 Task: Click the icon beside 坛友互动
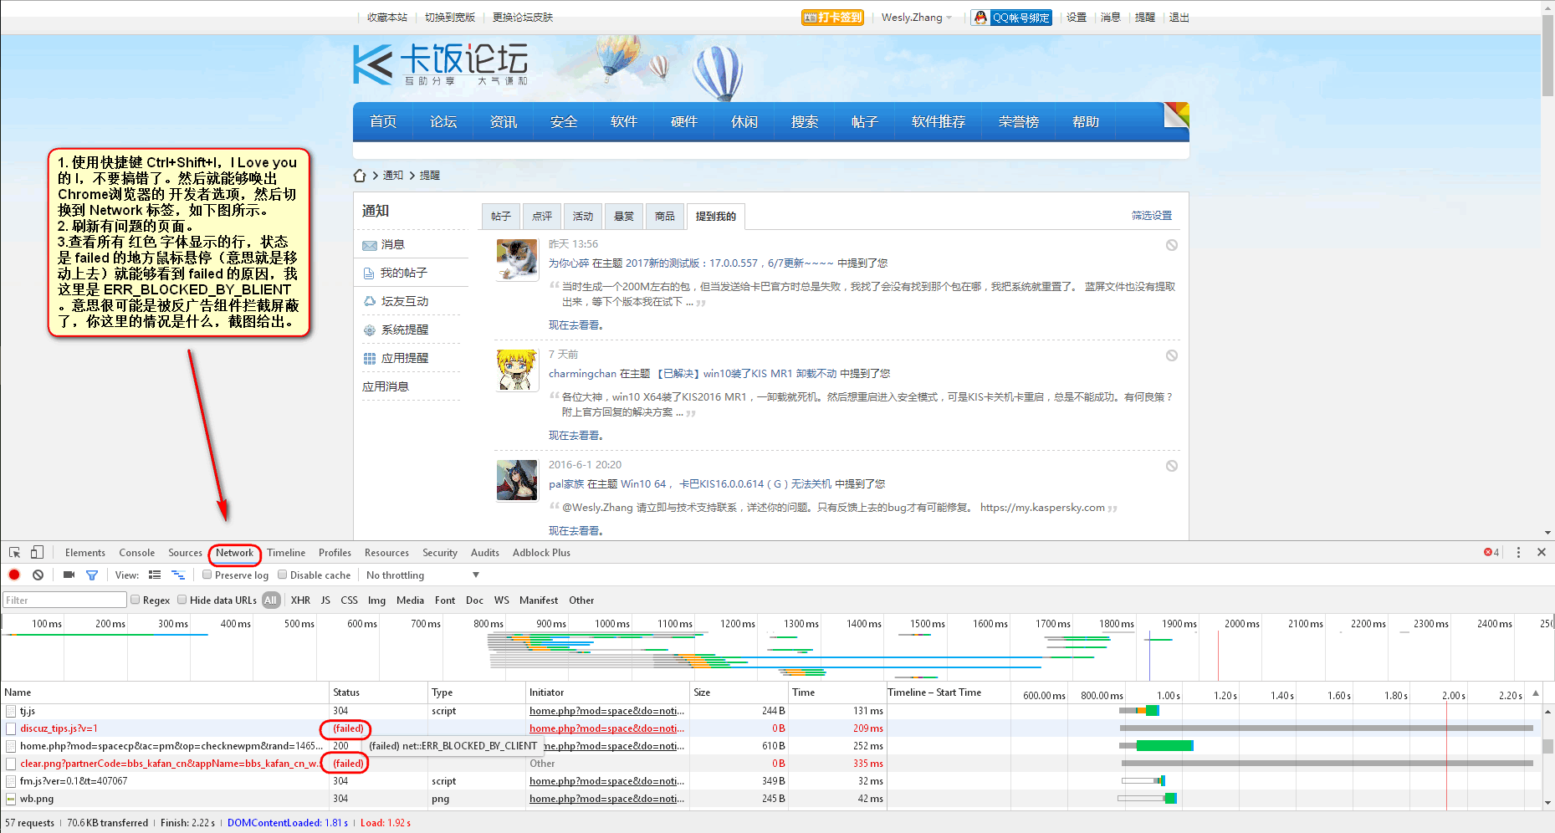(370, 301)
